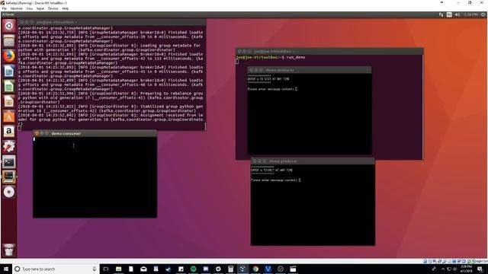Open the Ubuntu session power gear menu
Screen dimensions: 488x274
[483, 14]
